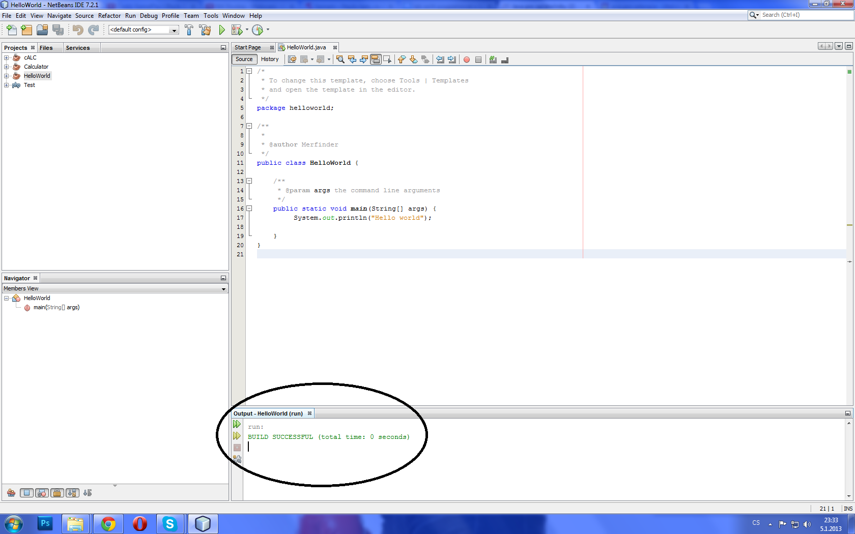Click the magnifier Find Selection icon

click(340, 60)
